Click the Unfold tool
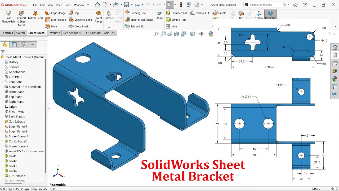339x191 pixels. coord(220,13)
